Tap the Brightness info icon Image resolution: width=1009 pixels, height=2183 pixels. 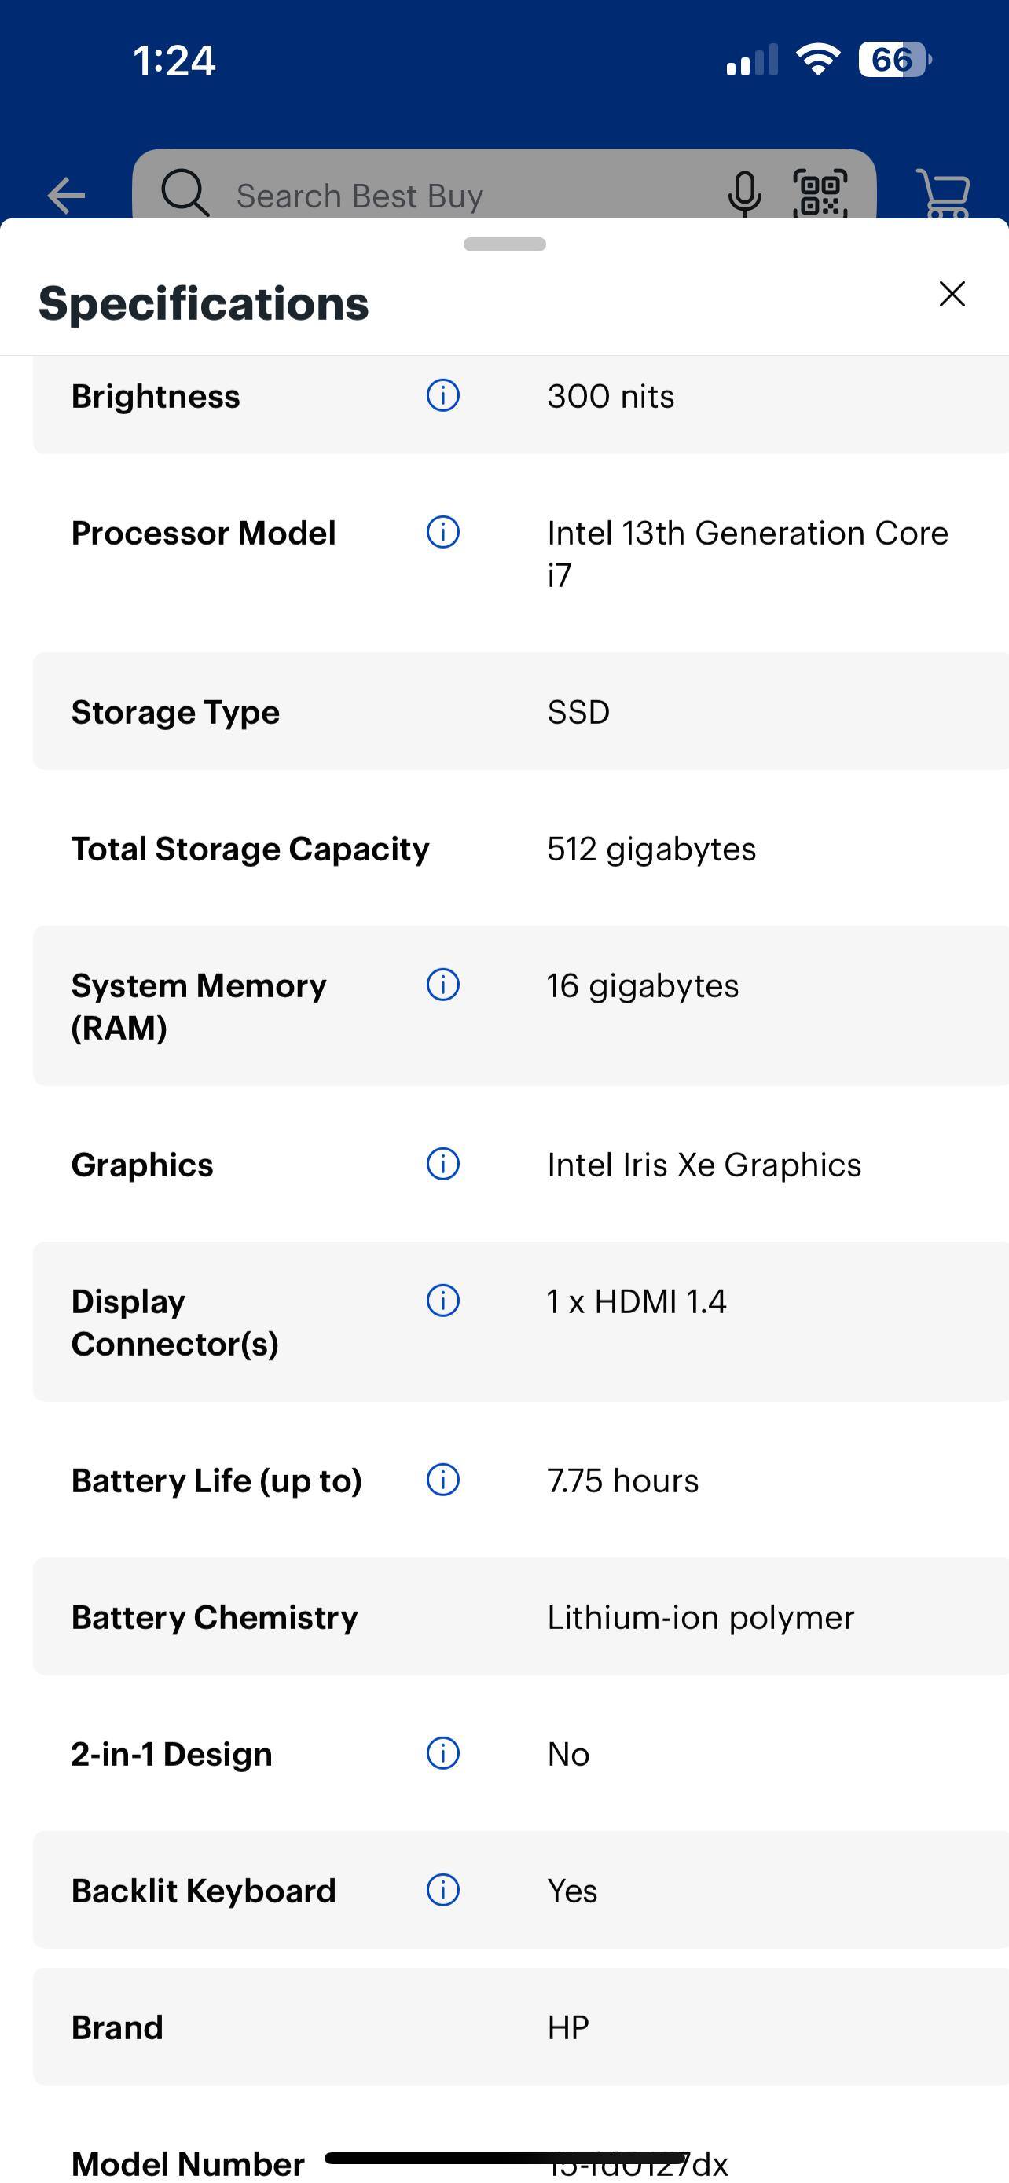443,395
